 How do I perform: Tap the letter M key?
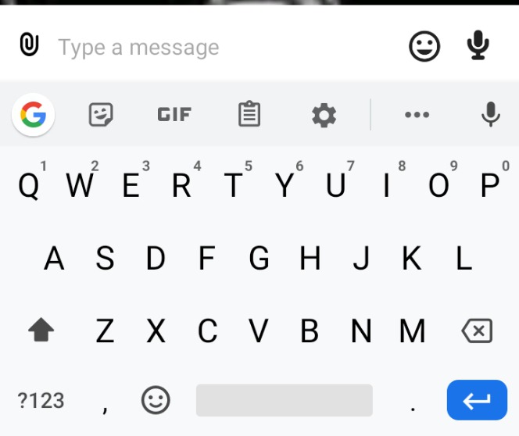coord(412,331)
